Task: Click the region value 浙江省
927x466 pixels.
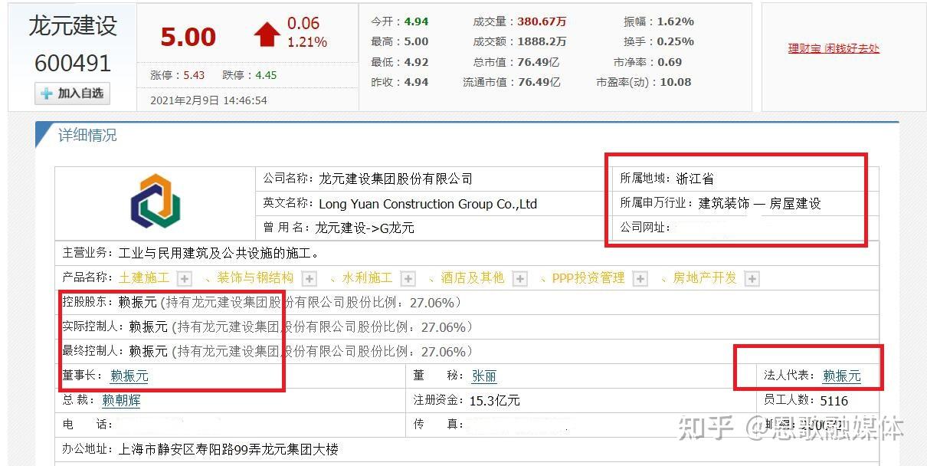Action: tap(695, 179)
